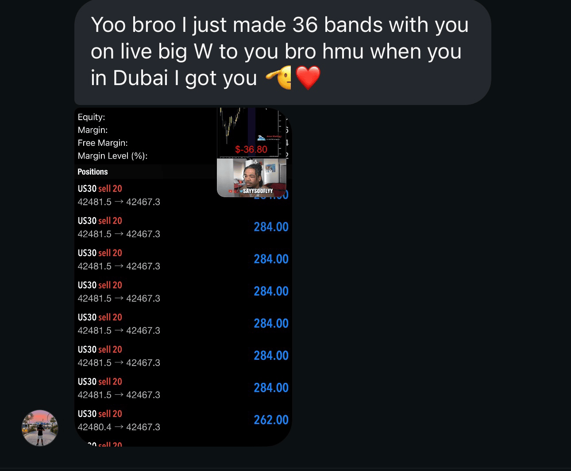Select the 262.00 profit value

[271, 420]
